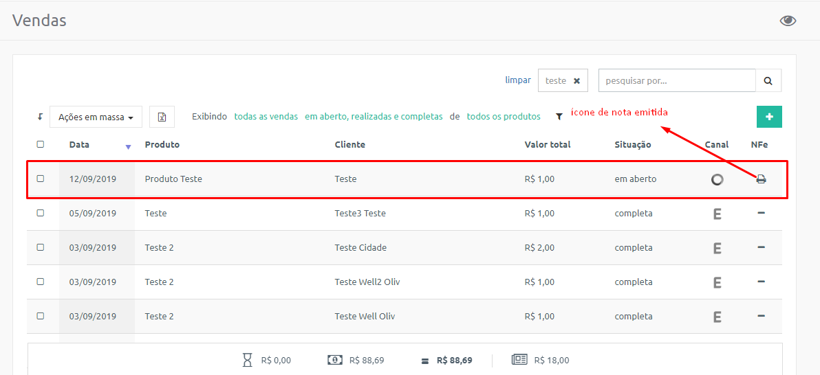Click the E channel icon in Teste Well Oliv row
Screen dimensions: 820x375
pyautogui.click(x=717, y=317)
